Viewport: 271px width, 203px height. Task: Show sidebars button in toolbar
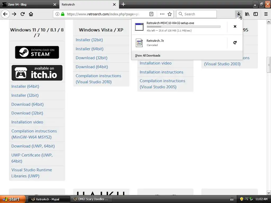click(256, 14)
